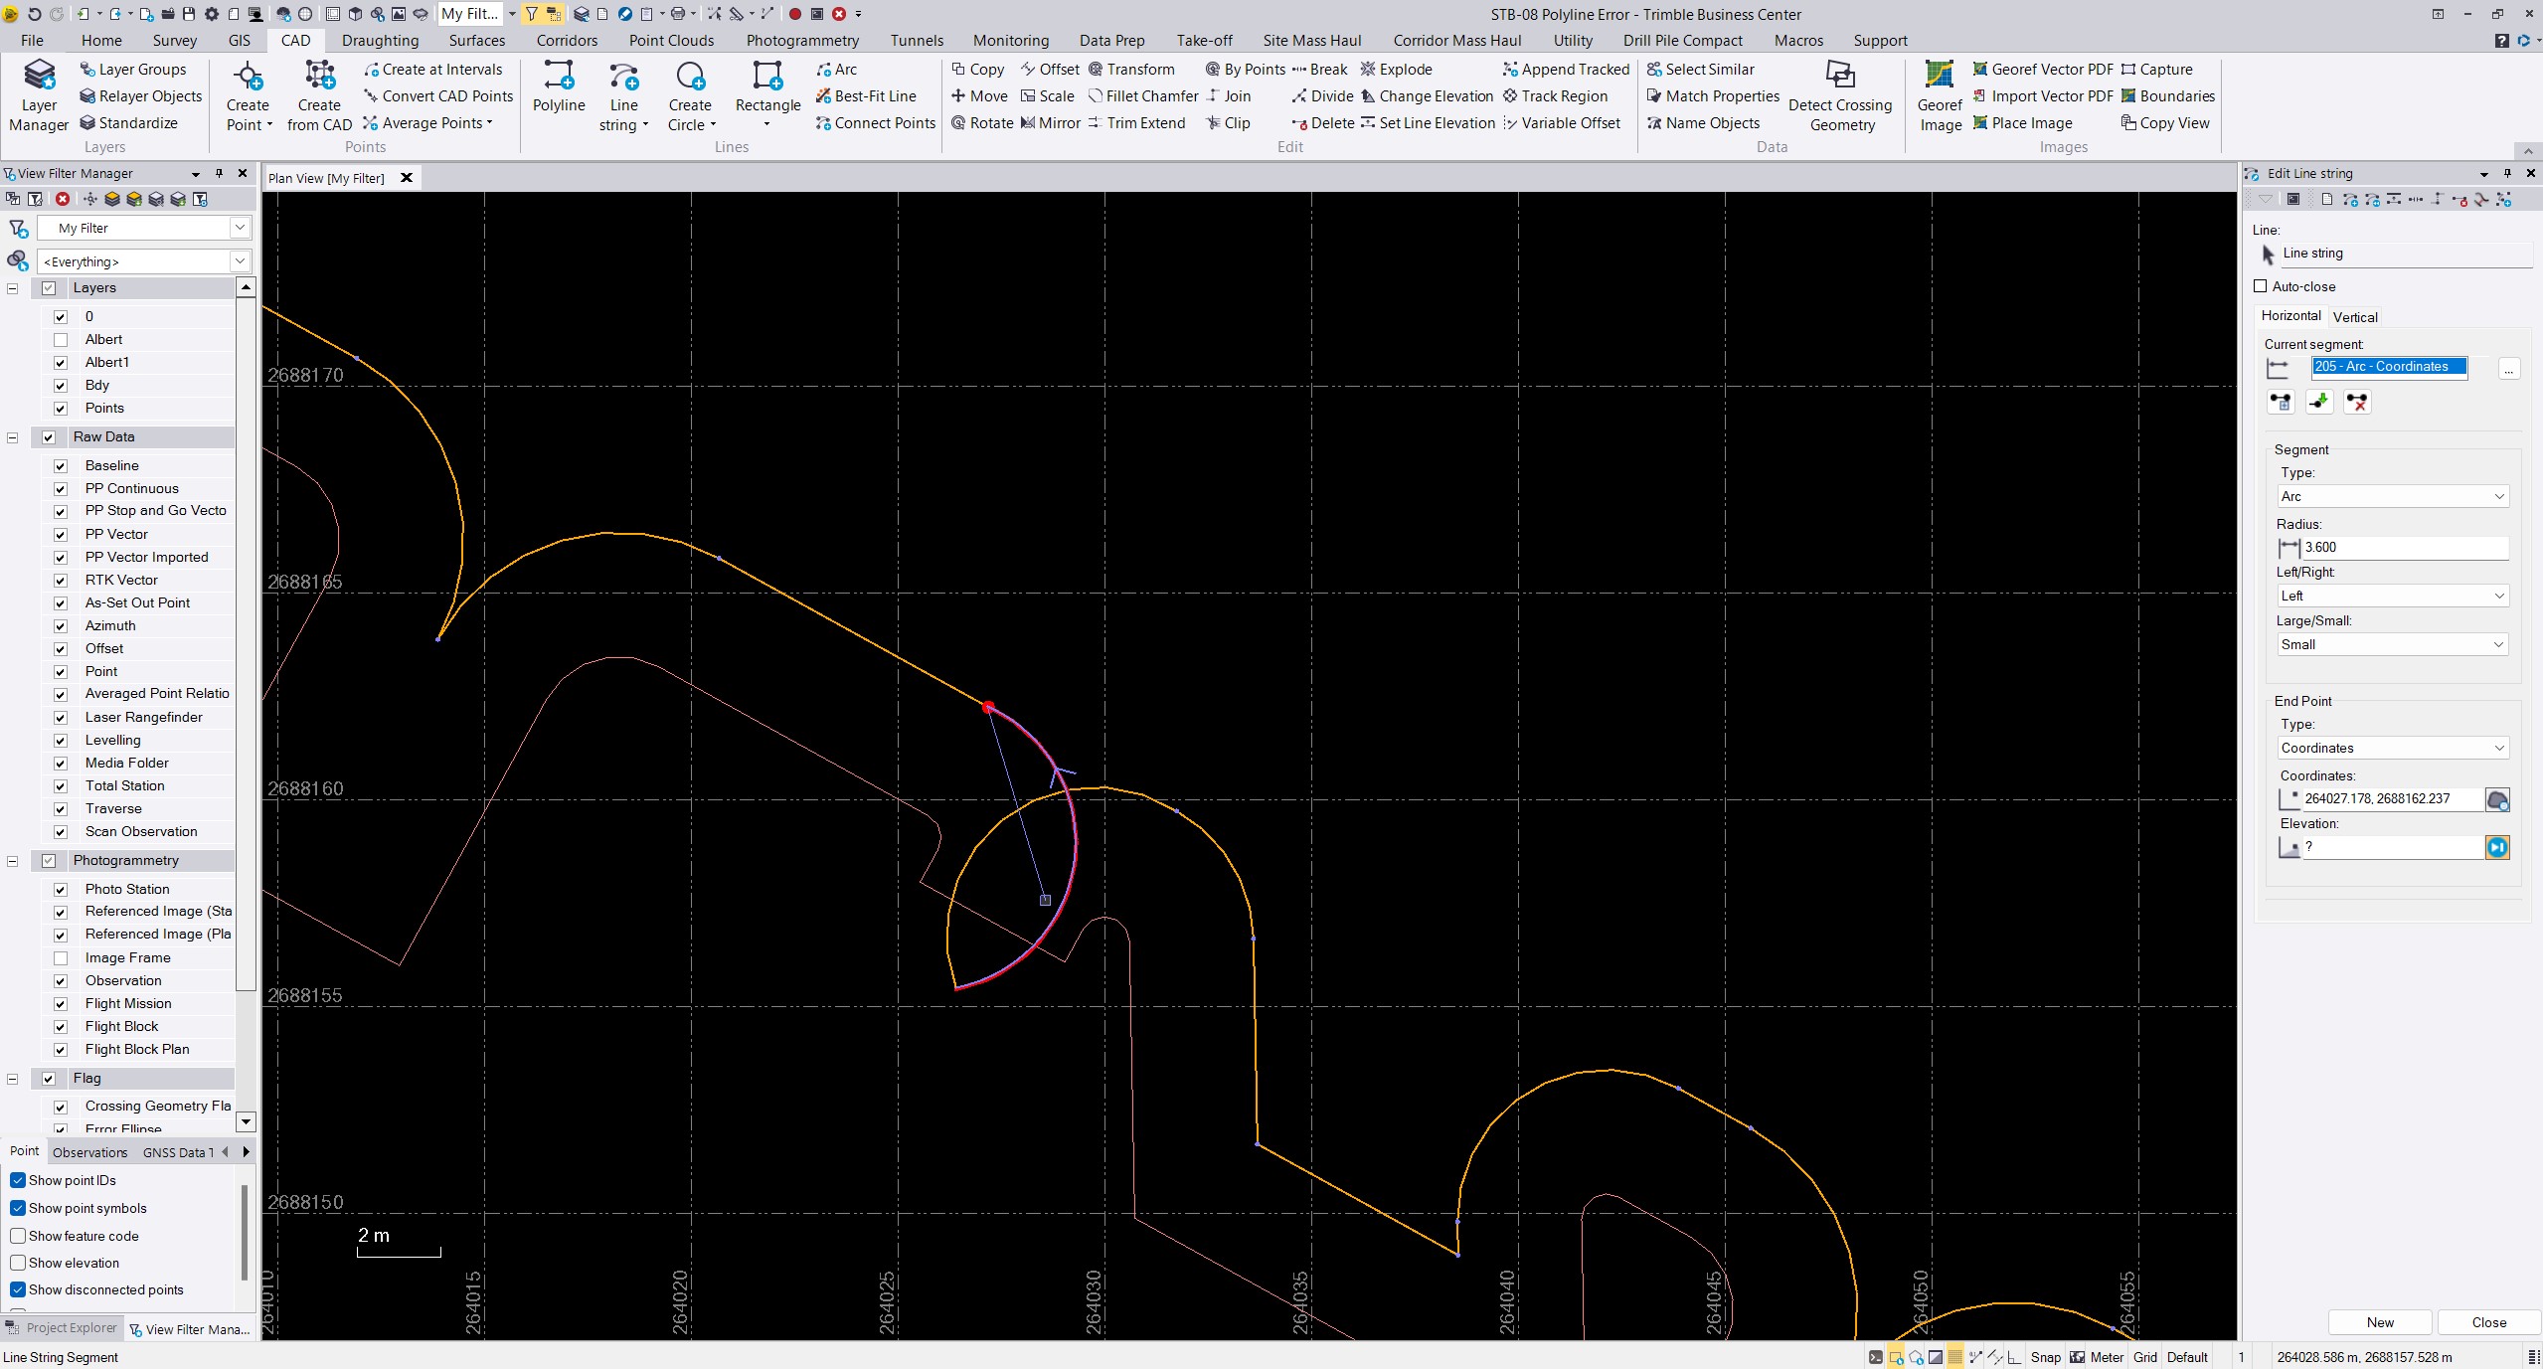Switch to the Vertical tab

2355,317
